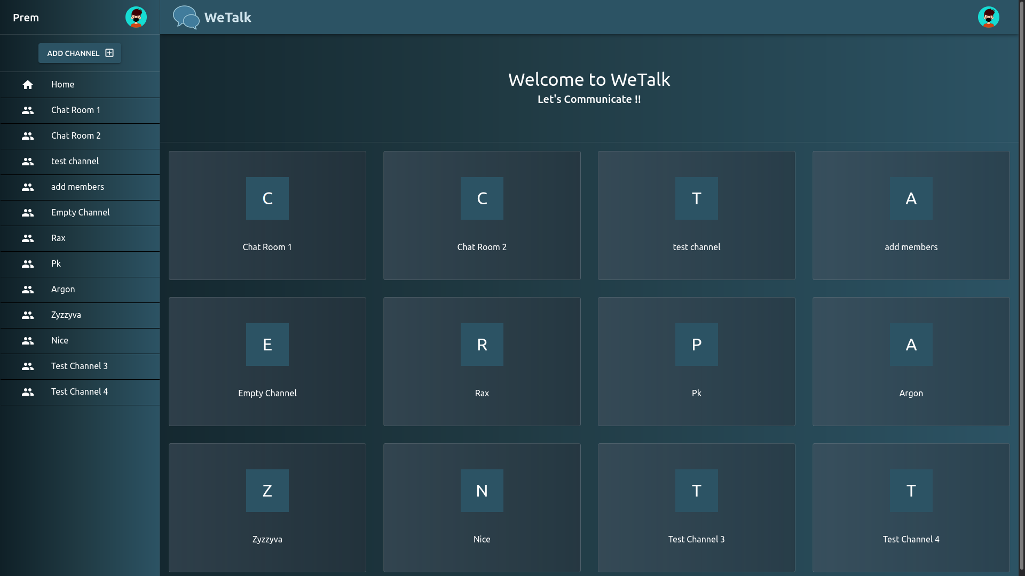Click the group icon next to Test Channel 4
The width and height of the screenshot is (1025, 576).
pyautogui.click(x=28, y=392)
